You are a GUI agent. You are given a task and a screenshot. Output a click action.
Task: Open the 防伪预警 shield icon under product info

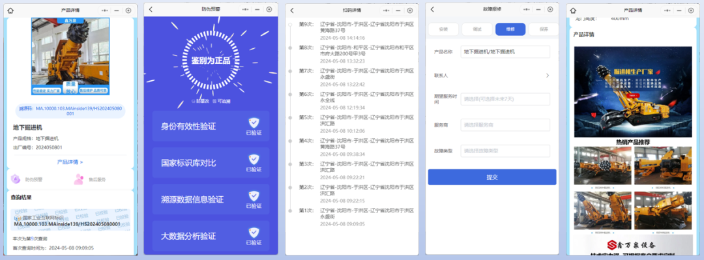(x=16, y=179)
